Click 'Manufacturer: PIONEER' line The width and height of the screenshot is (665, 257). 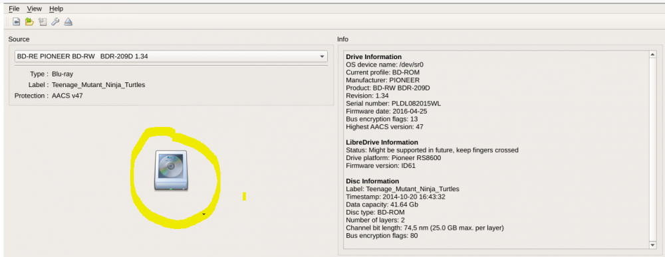(x=382, y=80)
